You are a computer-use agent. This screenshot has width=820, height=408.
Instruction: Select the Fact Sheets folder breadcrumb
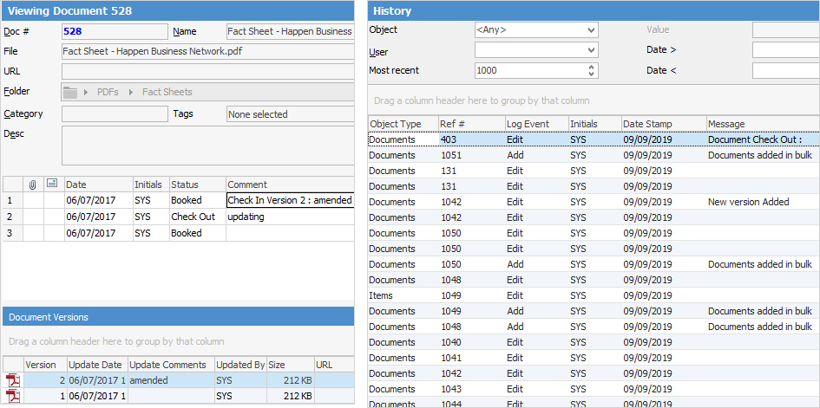[x=167, y=92]
